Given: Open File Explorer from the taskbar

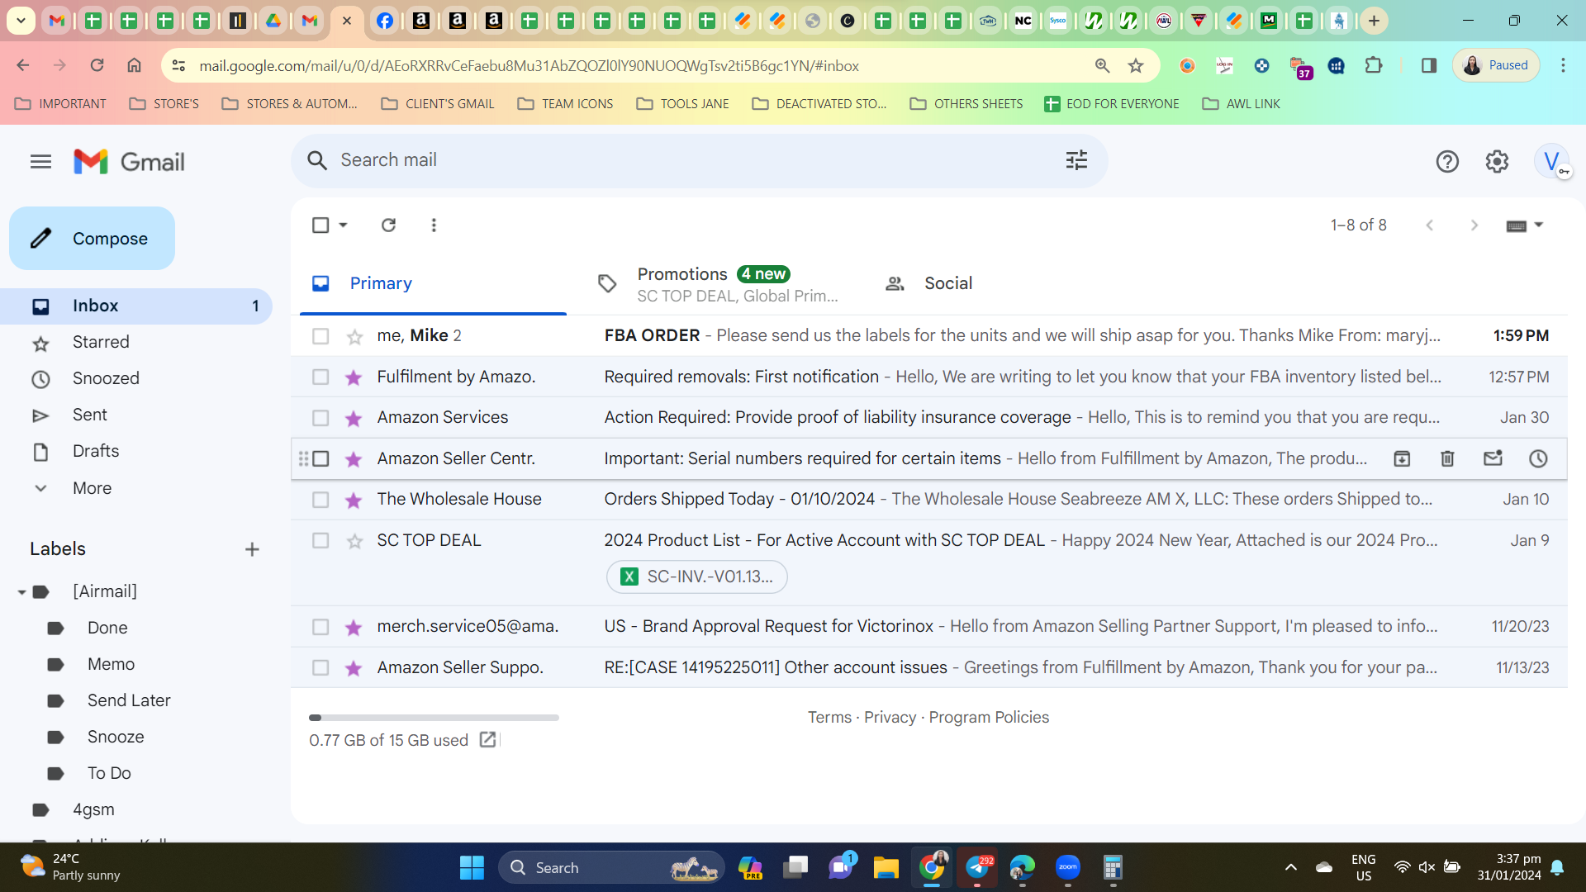Looking at the screenshot, I should [886, 867].
